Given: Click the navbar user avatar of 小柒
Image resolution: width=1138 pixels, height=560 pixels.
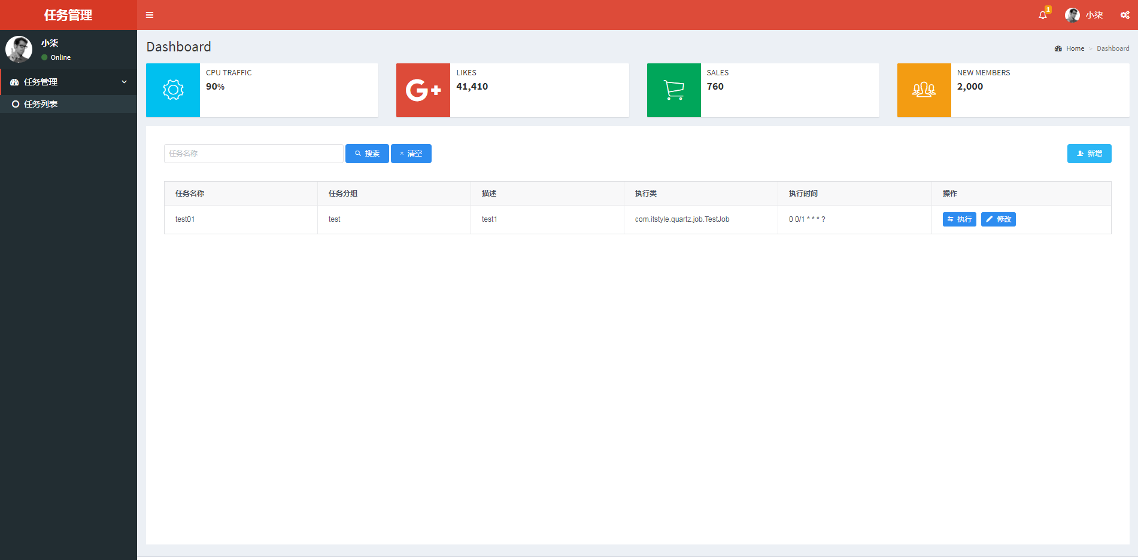Looking at the screenshot, I should (1072, 15).
